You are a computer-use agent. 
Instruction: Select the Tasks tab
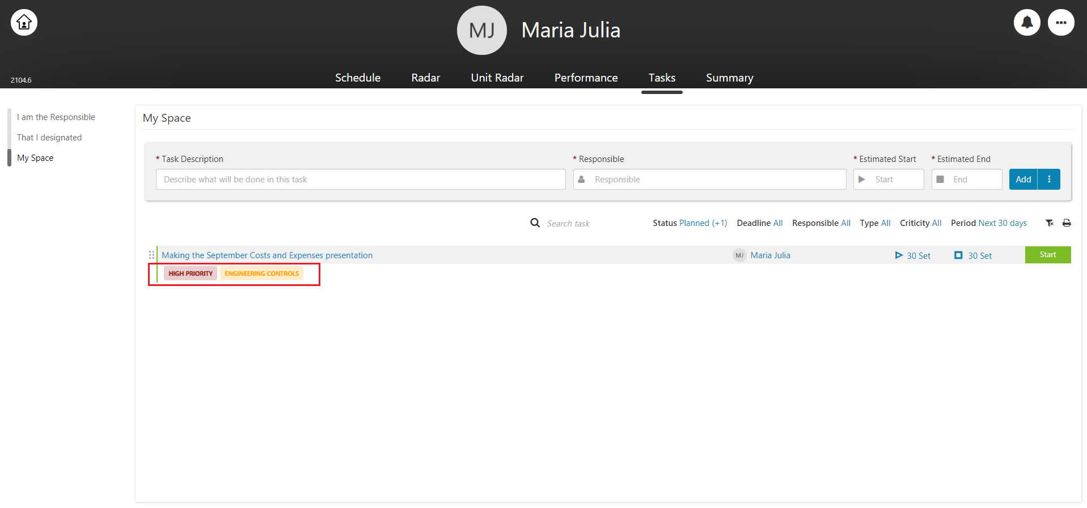[662, 78]
